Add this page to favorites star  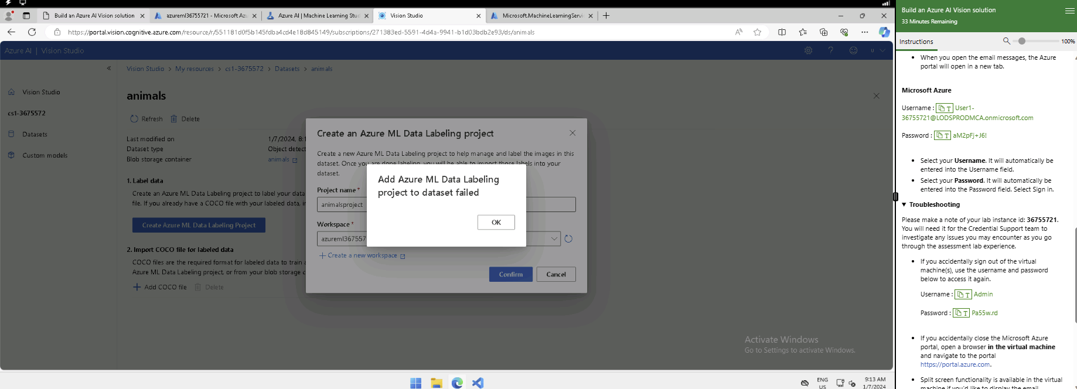click(x=758, y=32)
